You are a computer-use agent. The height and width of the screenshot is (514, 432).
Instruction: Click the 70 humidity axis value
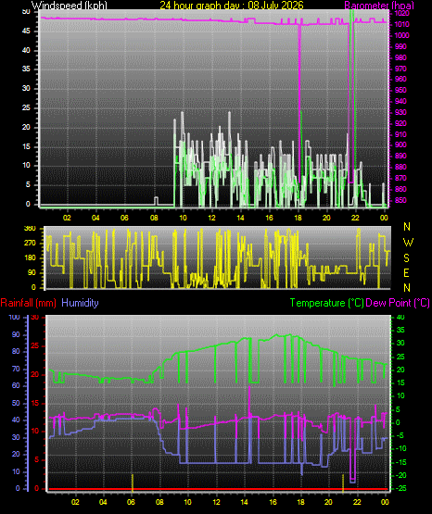[16, 370]
